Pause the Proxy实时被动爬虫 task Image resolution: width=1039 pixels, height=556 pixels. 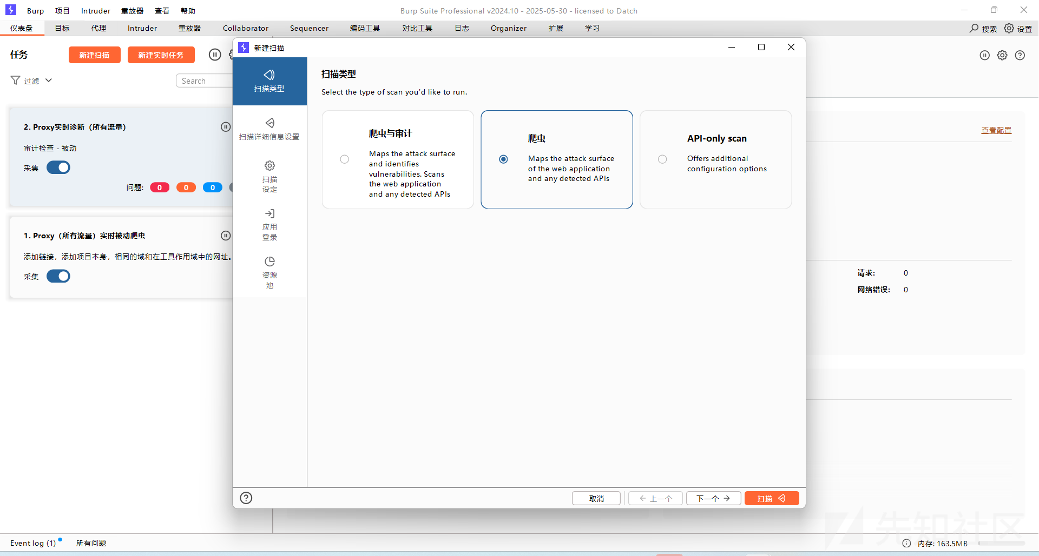point(226,236)
